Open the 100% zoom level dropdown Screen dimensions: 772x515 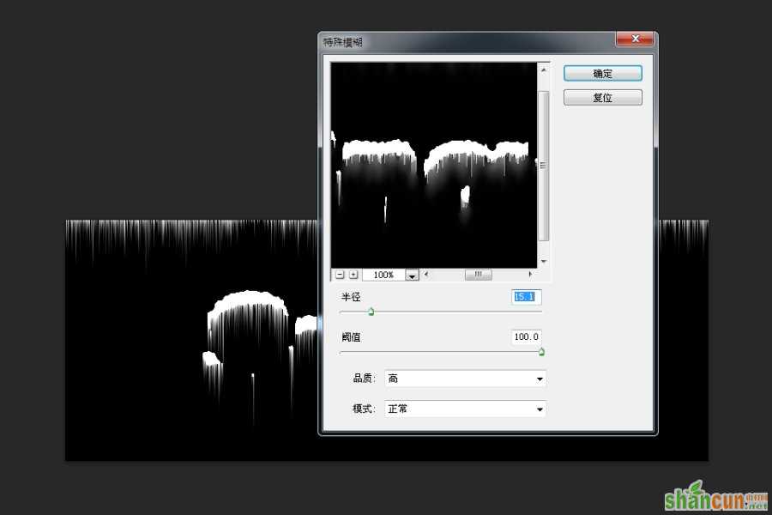pos(412,275)
